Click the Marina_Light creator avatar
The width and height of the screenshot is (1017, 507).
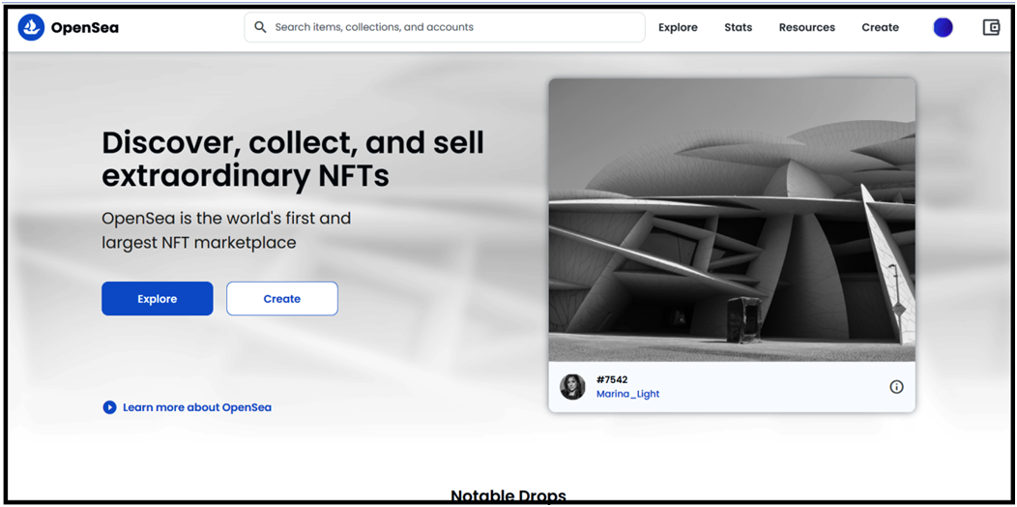pyautogui.click(x=572, y=387)
